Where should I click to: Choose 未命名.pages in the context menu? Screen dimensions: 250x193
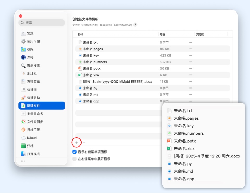coord(186,118)
